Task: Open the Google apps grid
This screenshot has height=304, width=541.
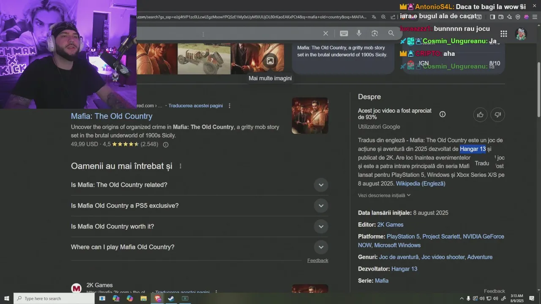Action: [x=503, y=34]
